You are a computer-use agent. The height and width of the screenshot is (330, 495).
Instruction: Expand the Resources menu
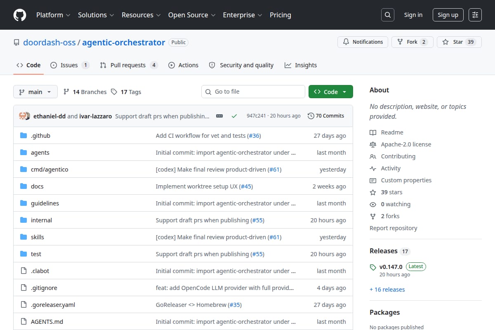click(141, 15)
